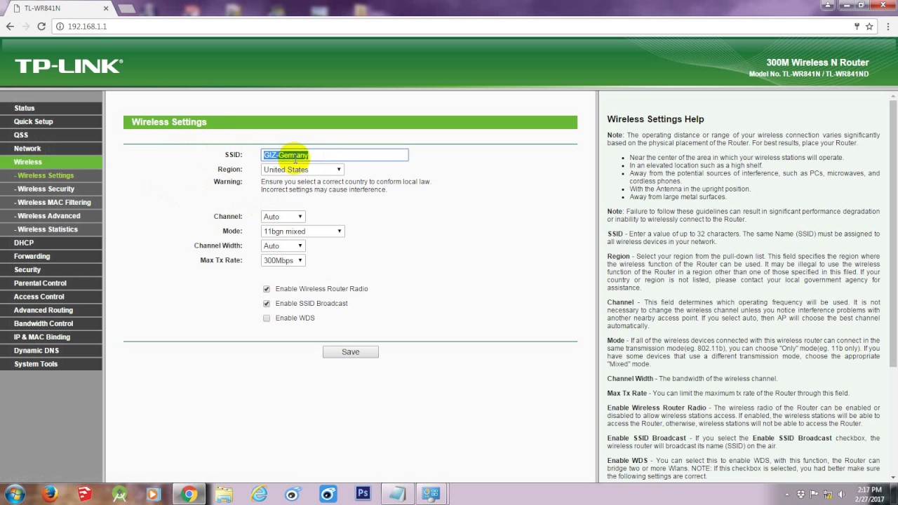Launch Firefox from the taskbar

coord(50,494)
